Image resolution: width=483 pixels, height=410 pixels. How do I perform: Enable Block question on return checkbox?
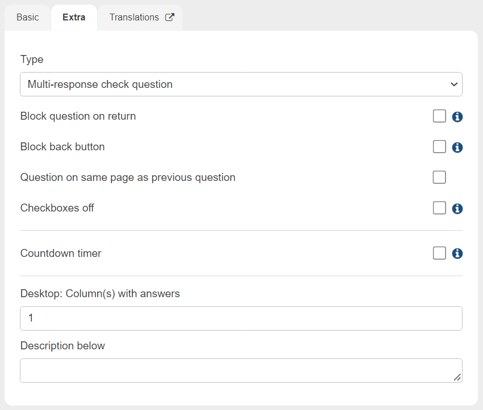(x=439, y=116)
